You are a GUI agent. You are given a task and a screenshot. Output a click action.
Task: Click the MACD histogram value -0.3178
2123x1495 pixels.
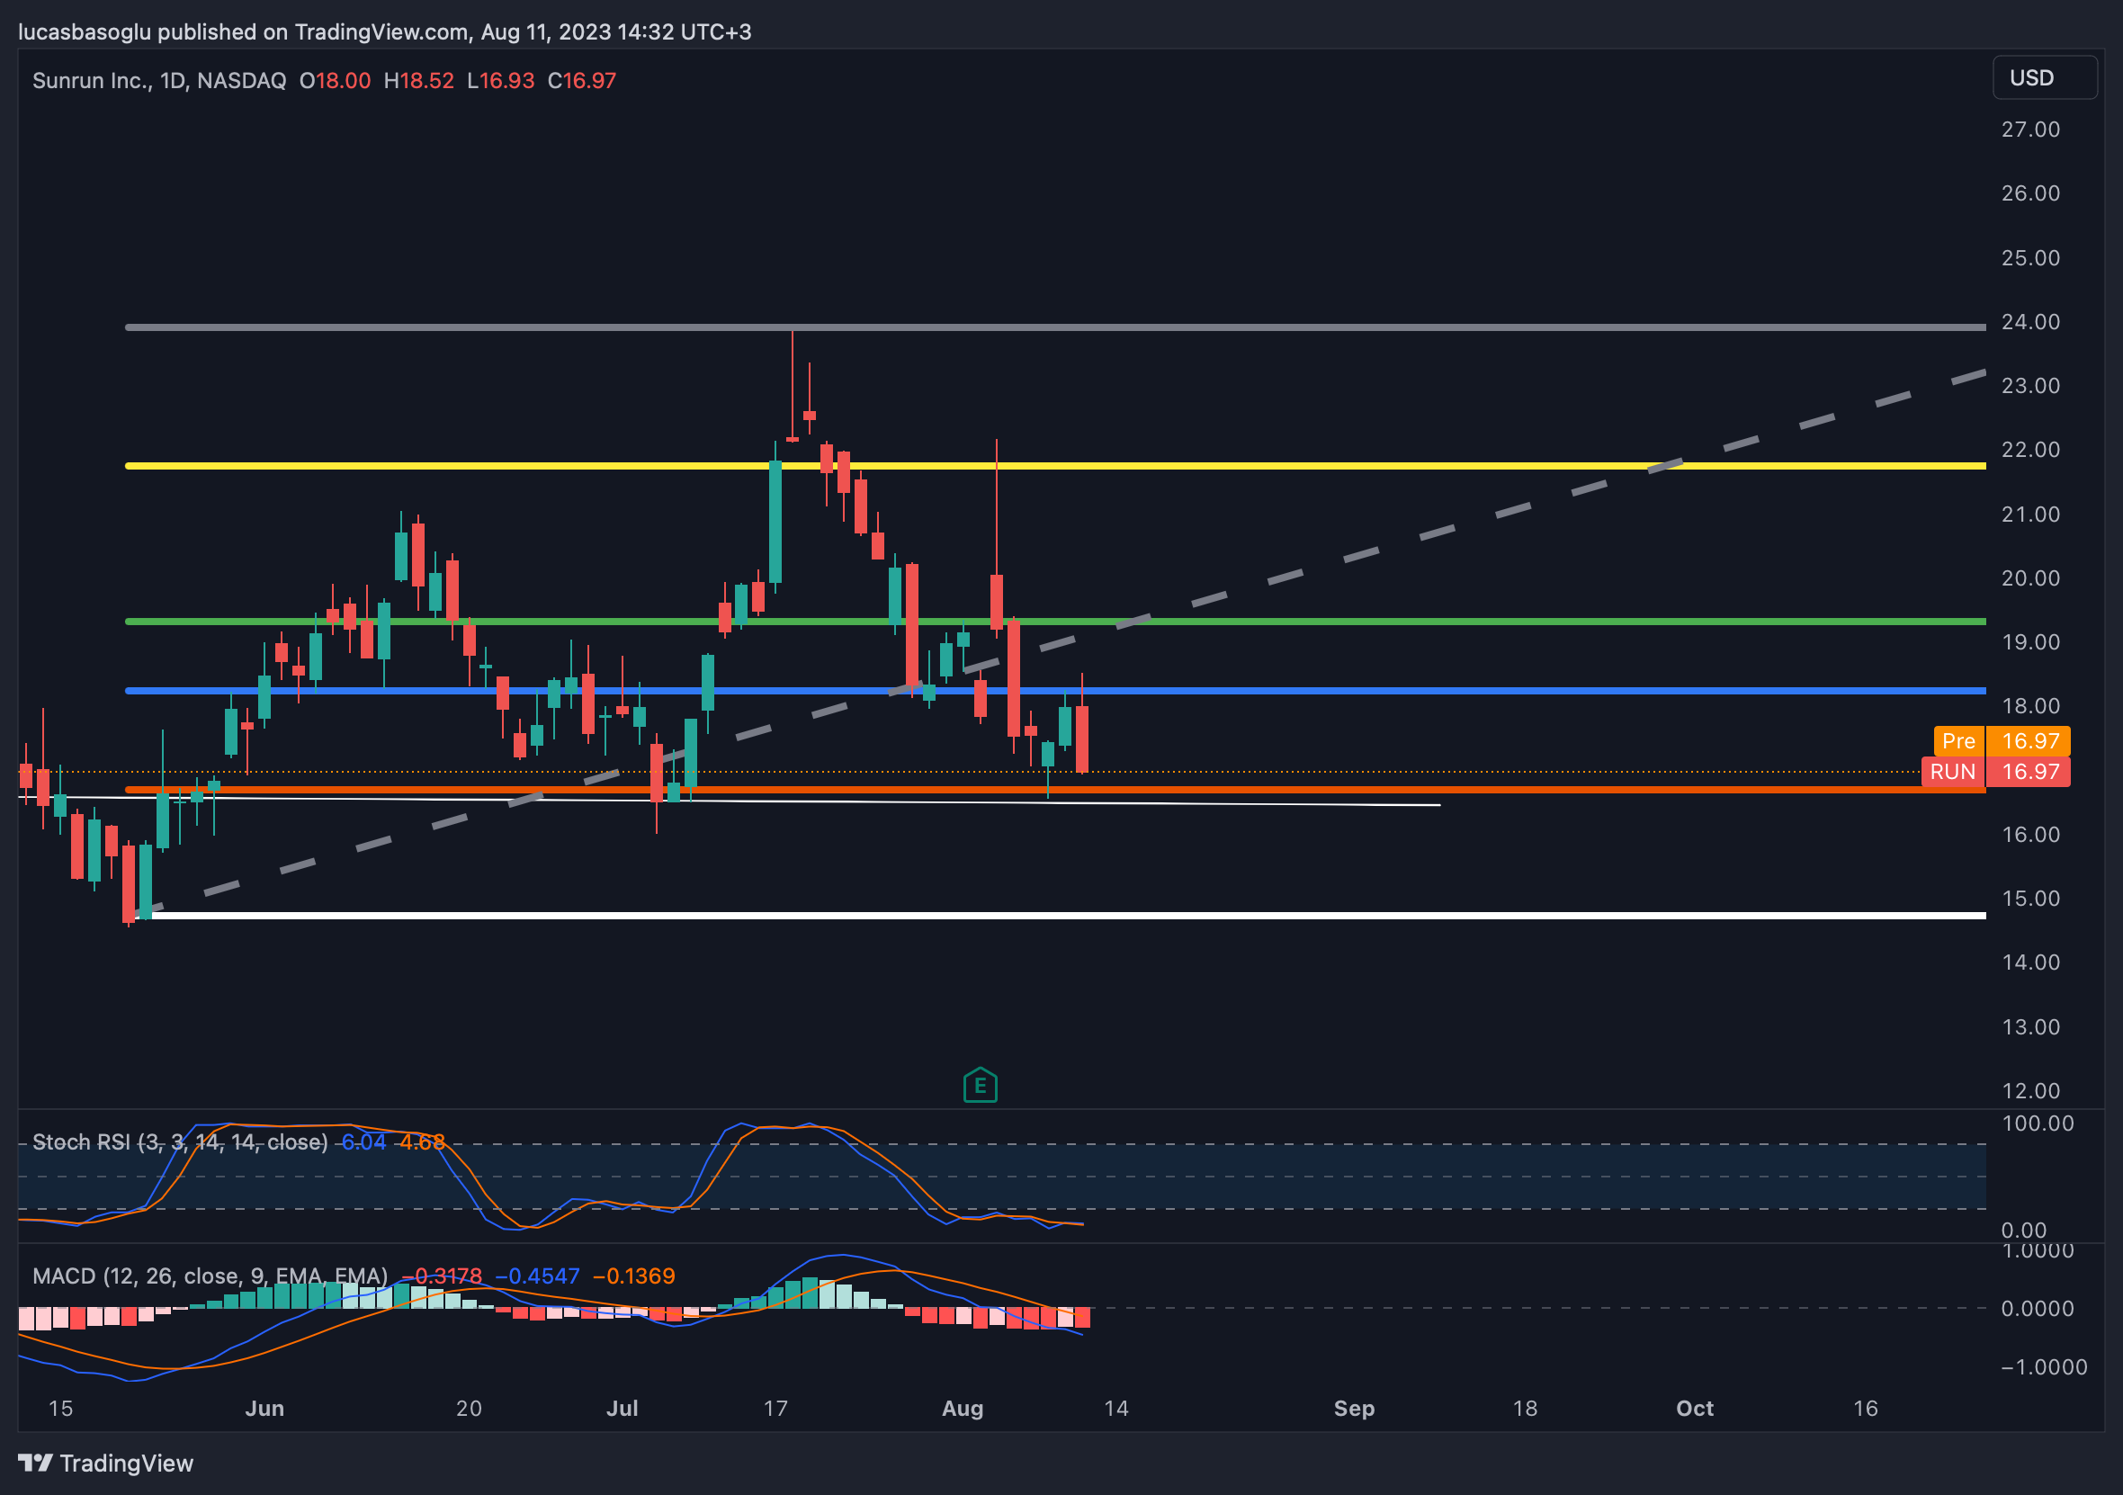pos(442,1276)
